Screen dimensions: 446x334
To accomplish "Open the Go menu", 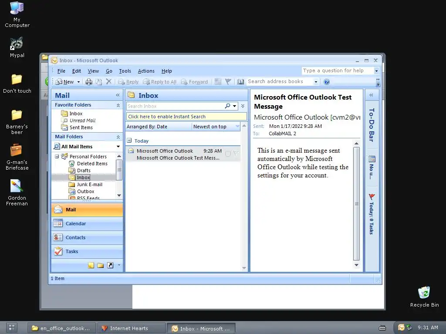I will click(x=109, y=71).
